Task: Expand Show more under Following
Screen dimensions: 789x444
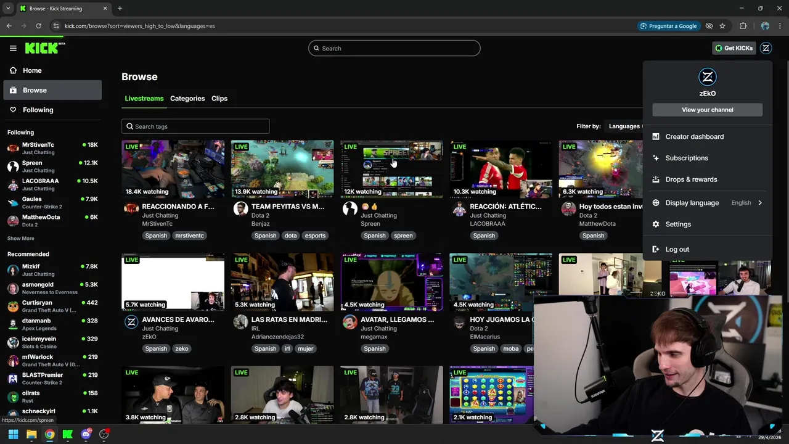Action: [21, 239]
